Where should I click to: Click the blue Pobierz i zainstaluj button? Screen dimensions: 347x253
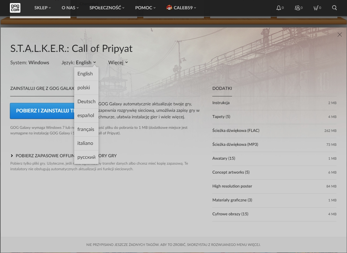pos(42,111)
